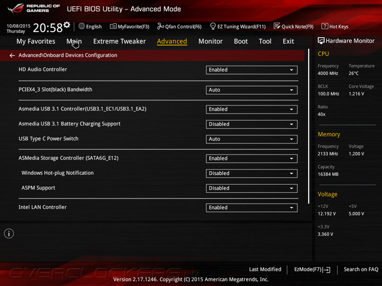Switch to Tool tab

(x=265, y=41)
